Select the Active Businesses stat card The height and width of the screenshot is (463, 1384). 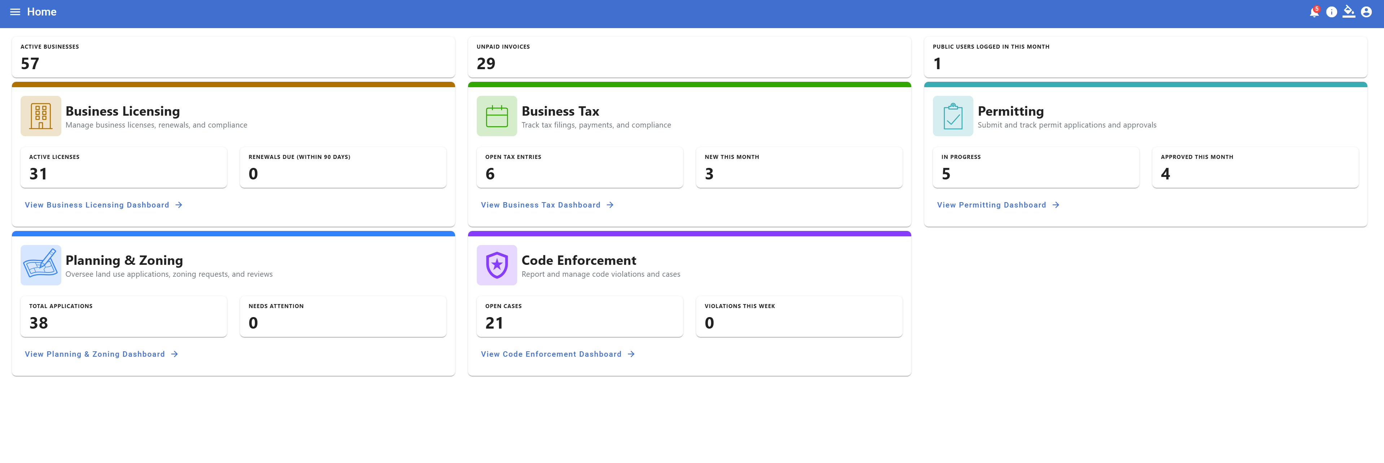pos(233,57)
